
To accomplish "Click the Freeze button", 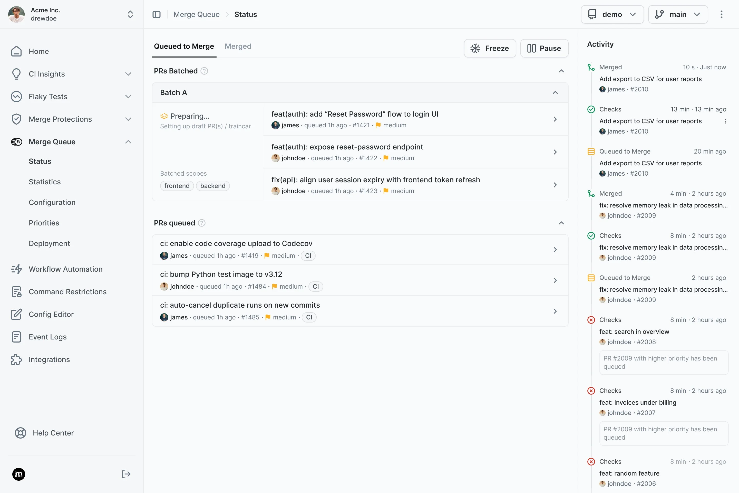I will 490,48.
